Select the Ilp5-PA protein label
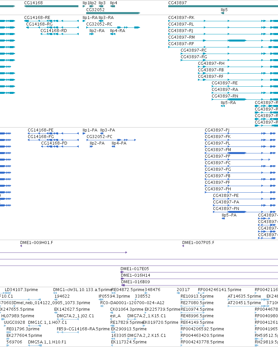Screen dimensions: 278x347 229,215
